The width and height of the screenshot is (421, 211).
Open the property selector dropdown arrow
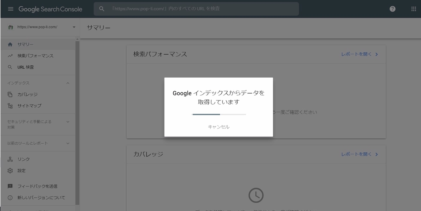[74, 27]
